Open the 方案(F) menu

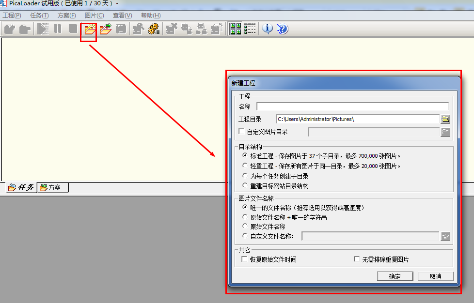pyautogui.click(x=66, y=15)
